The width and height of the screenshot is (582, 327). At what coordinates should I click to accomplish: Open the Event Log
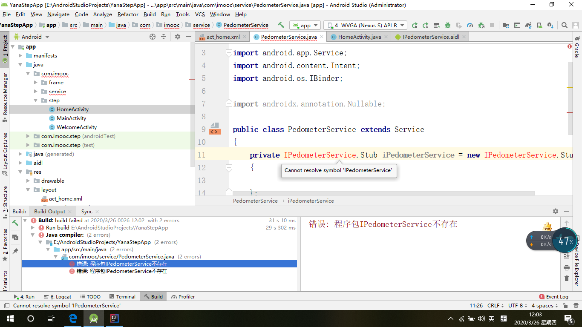pos(553,297)
